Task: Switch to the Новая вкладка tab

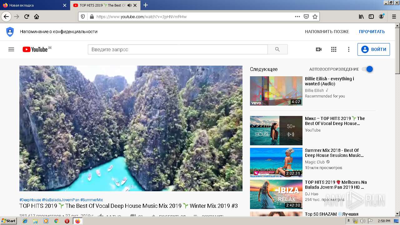Action: click(x=34, y=5)
